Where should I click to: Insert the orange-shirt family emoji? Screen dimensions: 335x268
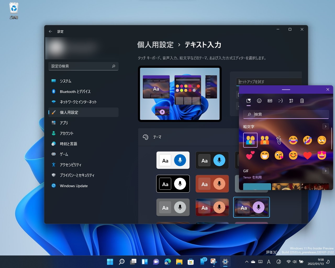[265, 140]
